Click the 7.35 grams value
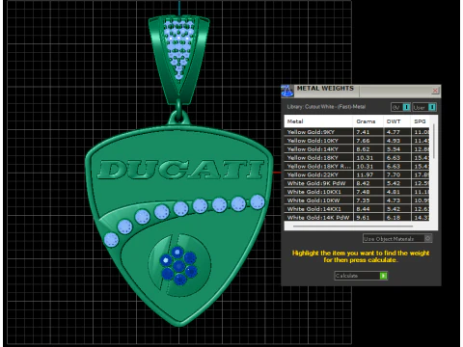Viewport: 463px width, 347px height. [x=363, y=200]
